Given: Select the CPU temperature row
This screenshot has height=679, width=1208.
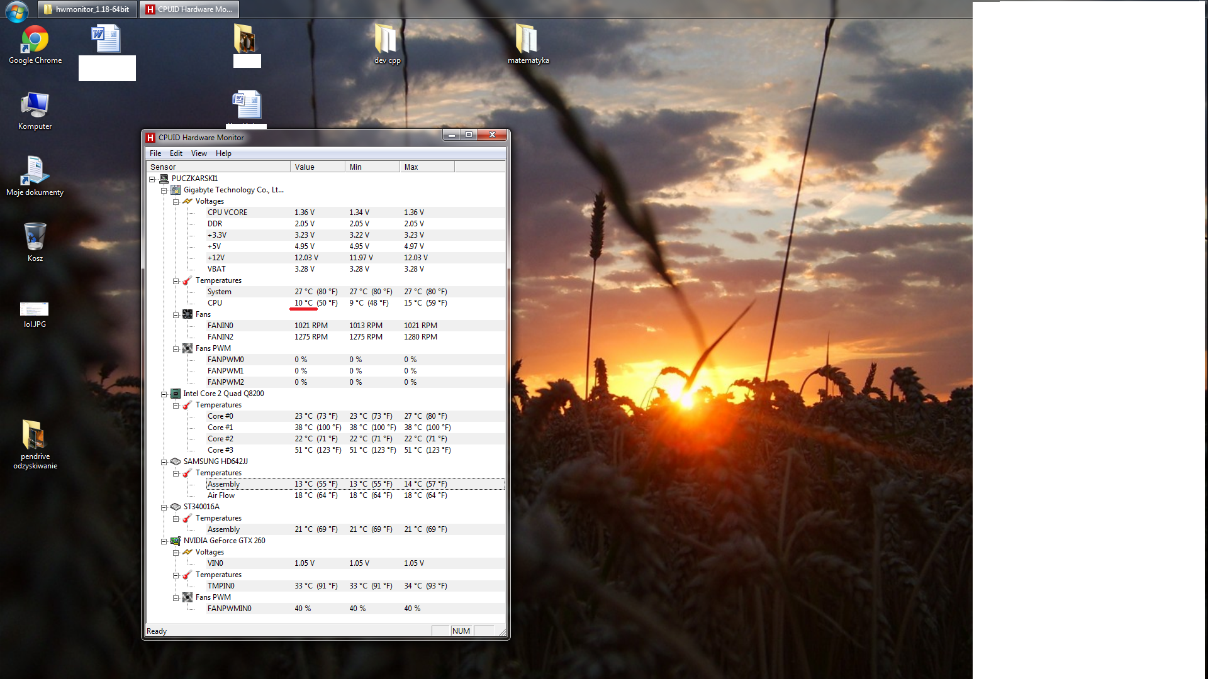Looking at the screenshot, I should (355, 303).
